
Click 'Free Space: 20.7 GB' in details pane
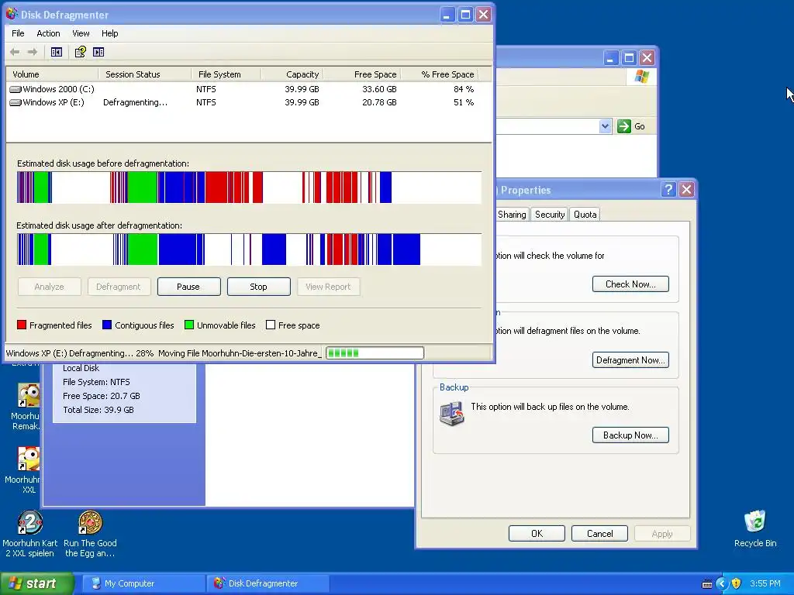tap(102, 396)
